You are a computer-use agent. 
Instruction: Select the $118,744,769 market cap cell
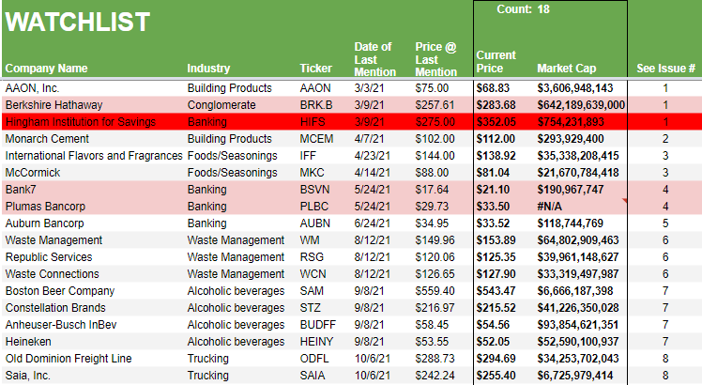click(x=571, y=223)
